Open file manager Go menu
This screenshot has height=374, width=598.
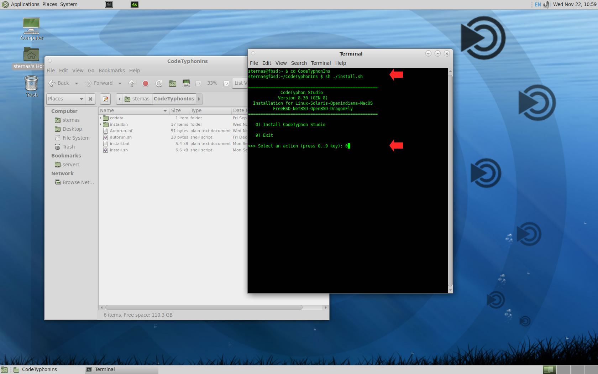(91, 71)
